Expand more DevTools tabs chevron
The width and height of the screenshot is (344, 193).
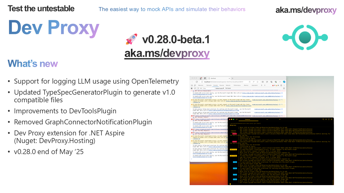(262, 85)
